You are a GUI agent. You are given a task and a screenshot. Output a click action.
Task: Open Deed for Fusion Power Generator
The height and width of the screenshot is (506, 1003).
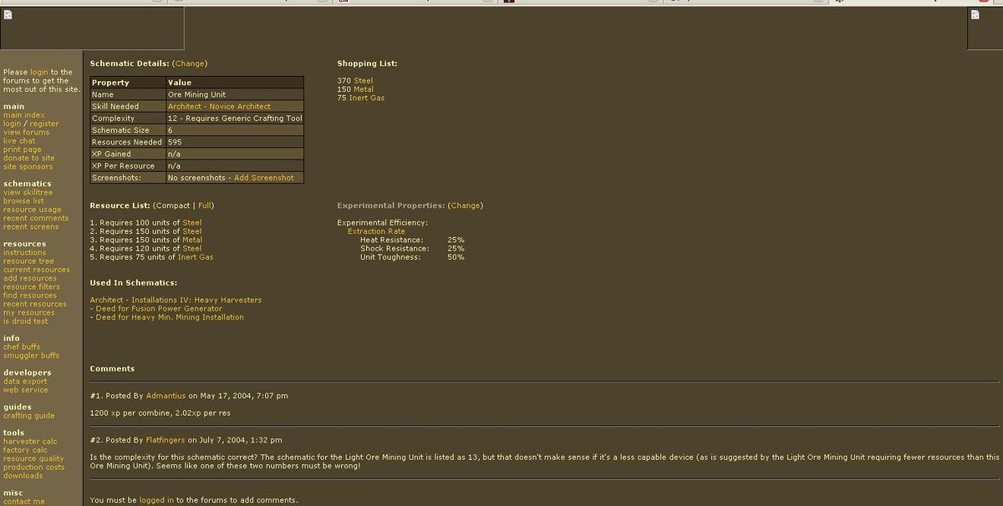[x=159, y=309]
